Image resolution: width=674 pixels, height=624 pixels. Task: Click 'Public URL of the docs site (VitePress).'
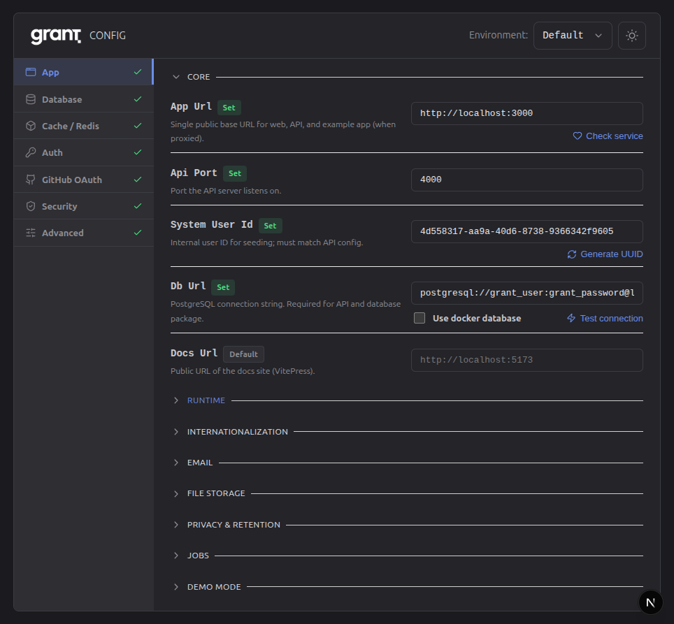[x=243, y=371]
